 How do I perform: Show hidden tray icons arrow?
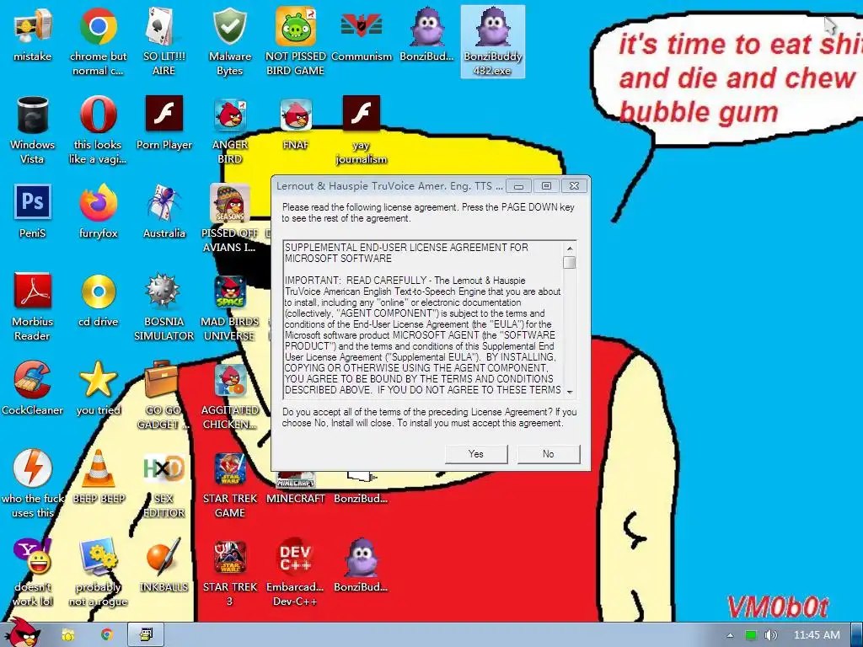click(x=731, y=635)
